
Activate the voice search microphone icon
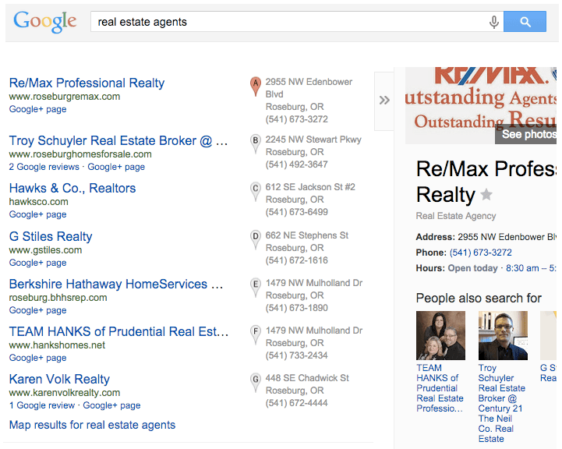click(494, 22)
